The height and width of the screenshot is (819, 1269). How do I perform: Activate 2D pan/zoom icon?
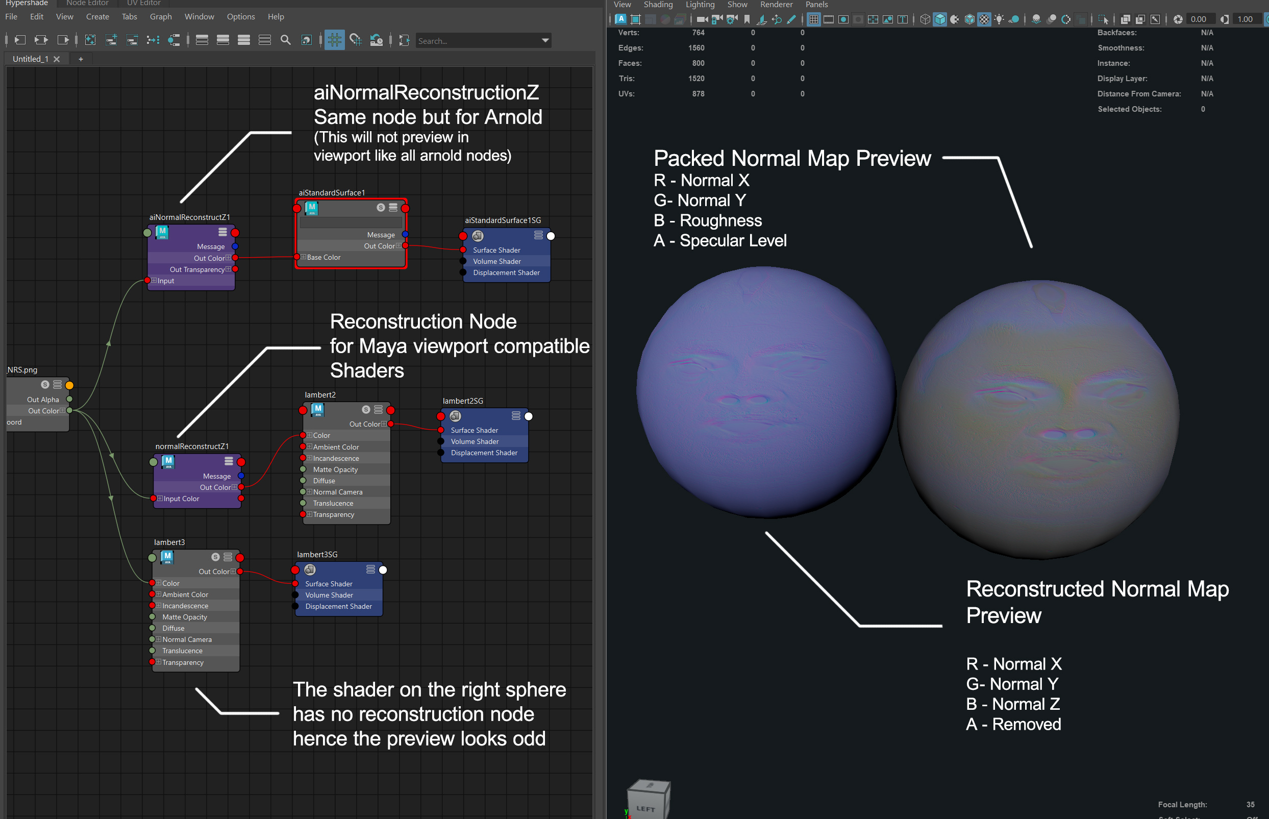coord(776,19)
